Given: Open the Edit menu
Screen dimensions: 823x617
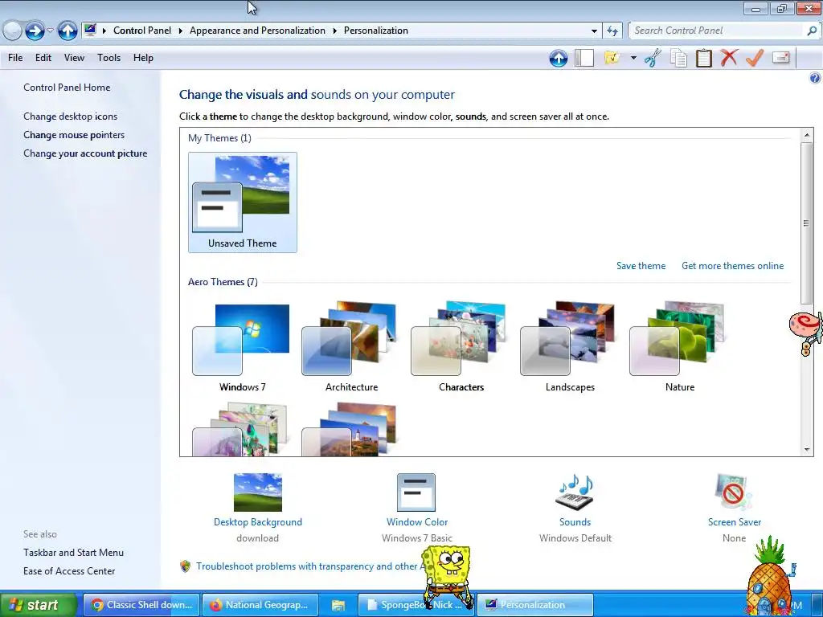Looking at the screenshot, I should pos(43,58).
